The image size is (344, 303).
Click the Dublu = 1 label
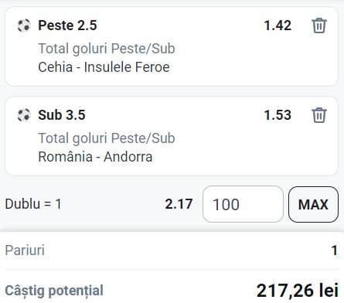33,204
